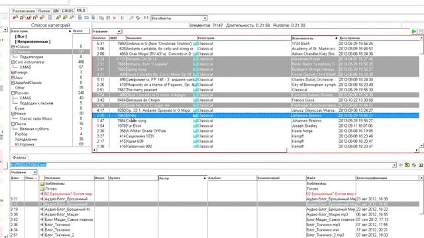Select the Файлы tab
This screenshot has width=424, height=238.
(19, 157)
